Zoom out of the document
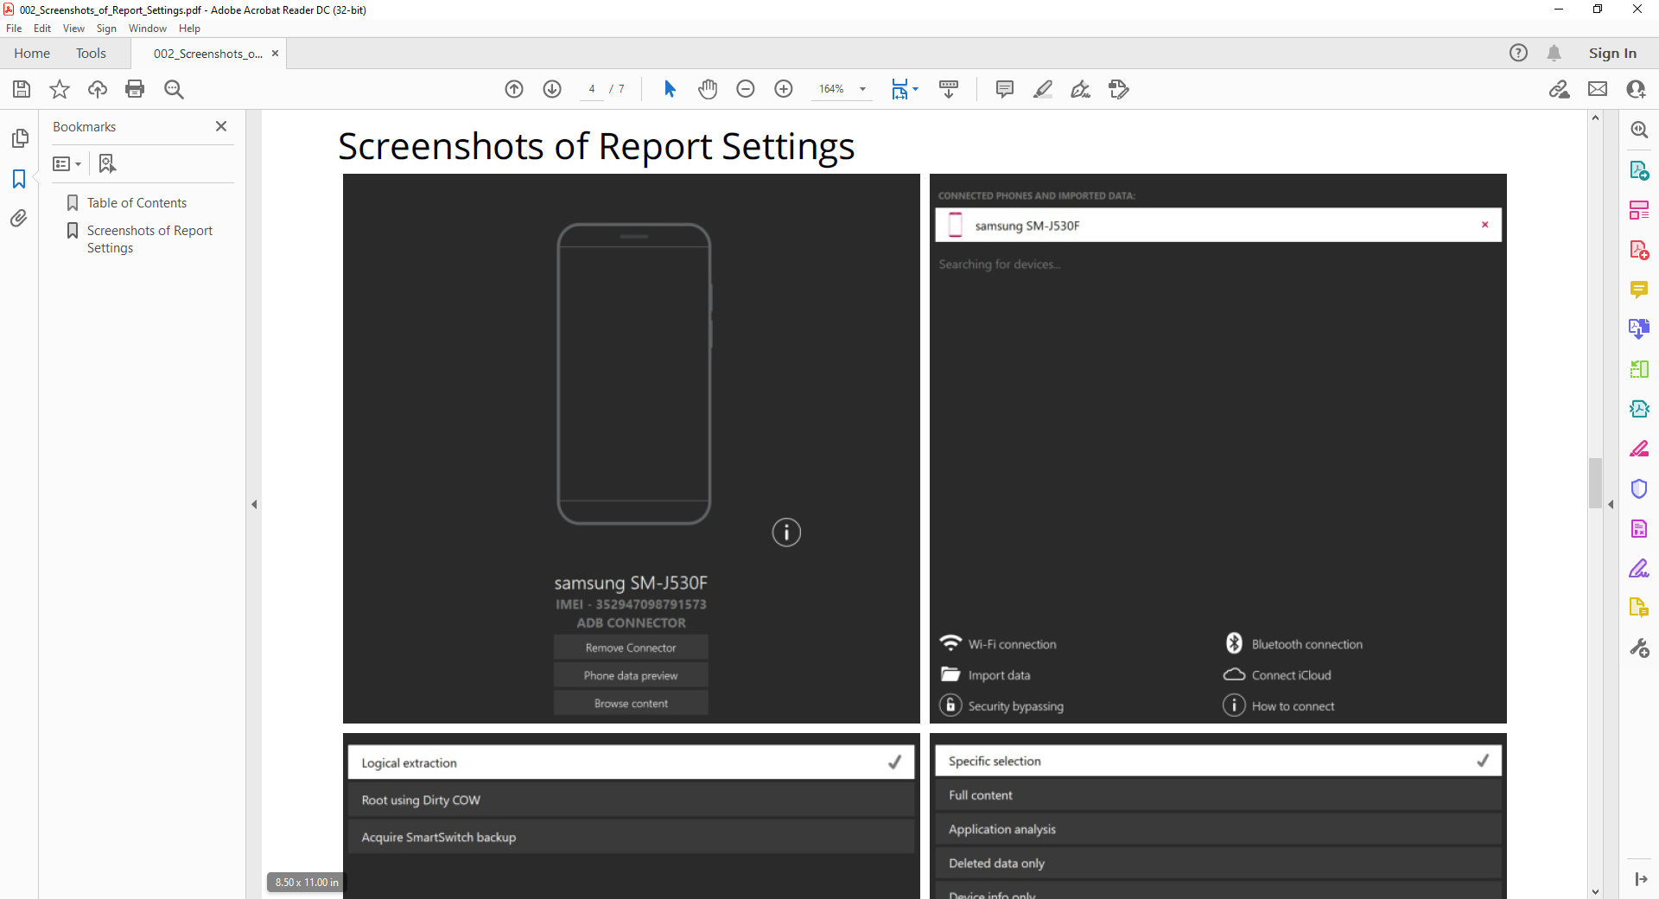 click(746, 89)
